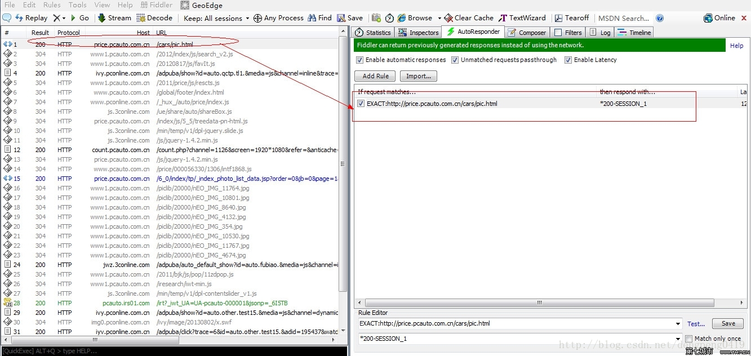Open the rule match URL combo box dropdown
The width and height of the screenshot is (751, 356).
(x=678, y=324)
